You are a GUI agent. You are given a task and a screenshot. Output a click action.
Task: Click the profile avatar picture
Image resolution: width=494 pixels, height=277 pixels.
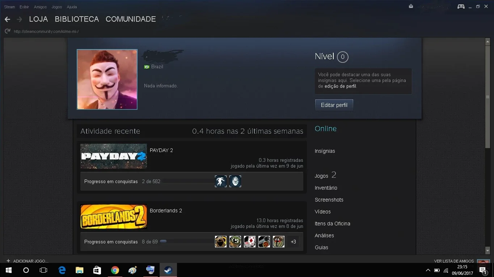click(x=107, y=79)
